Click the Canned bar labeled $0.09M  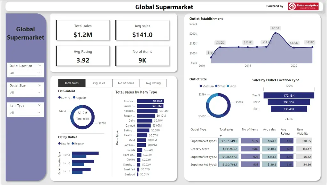pyautogui.click(x=144, y=125)
